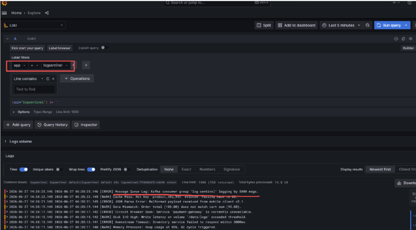Click the stdout common label tag
416x230 pixels.
tap(172, 183)
